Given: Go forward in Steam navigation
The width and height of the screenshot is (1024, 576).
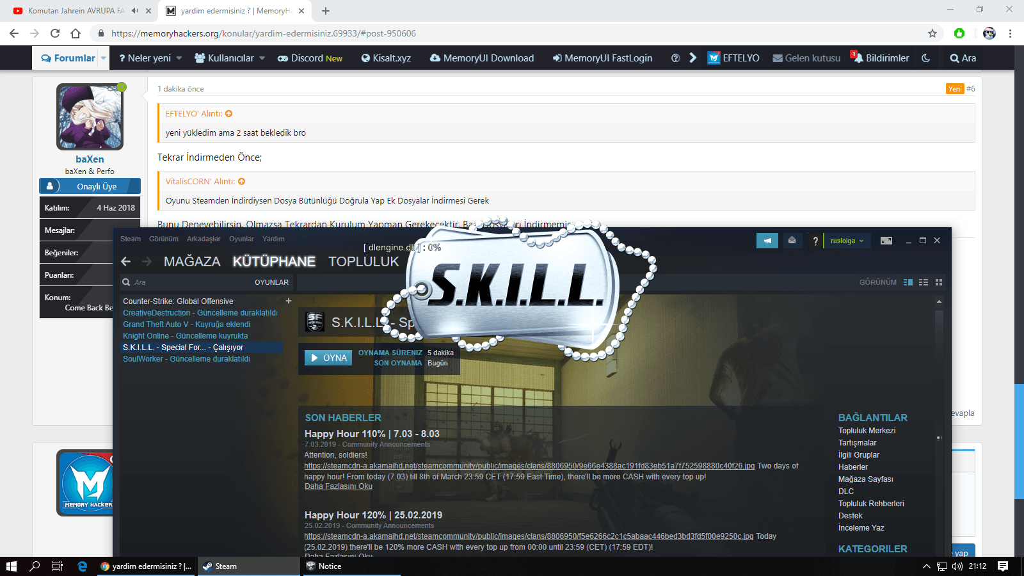Looking at the screenshot, I should [x=147, y=261].
